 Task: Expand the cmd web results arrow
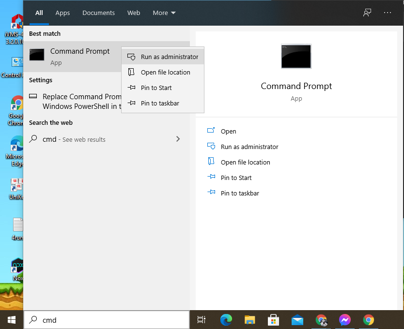[x=178, y=139]
